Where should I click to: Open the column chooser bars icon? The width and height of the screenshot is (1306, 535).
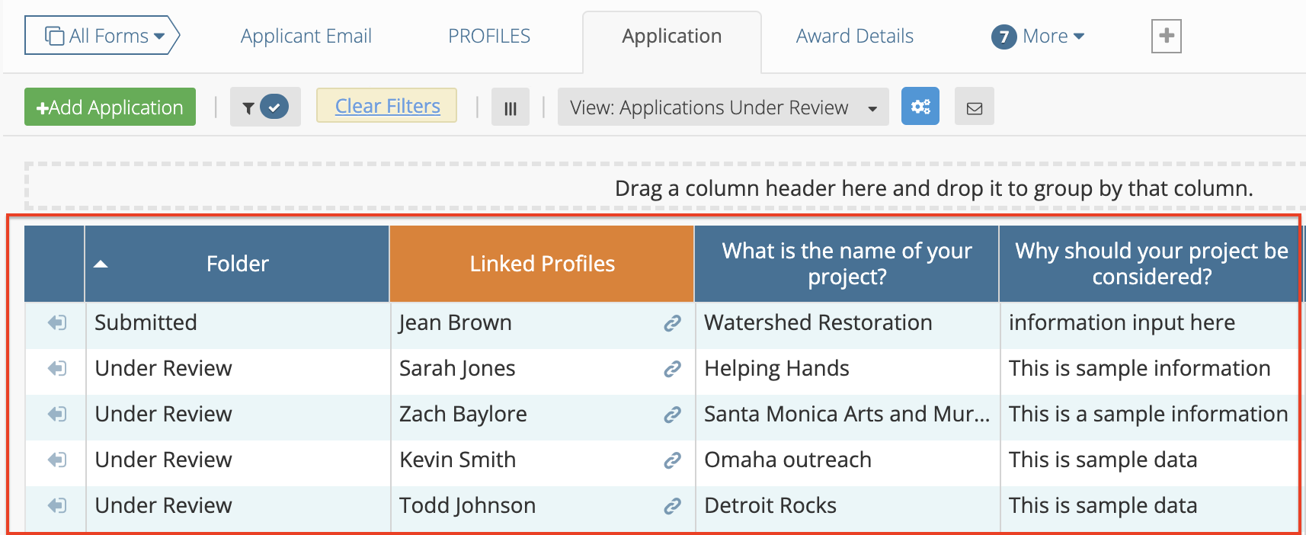[510, 107]
